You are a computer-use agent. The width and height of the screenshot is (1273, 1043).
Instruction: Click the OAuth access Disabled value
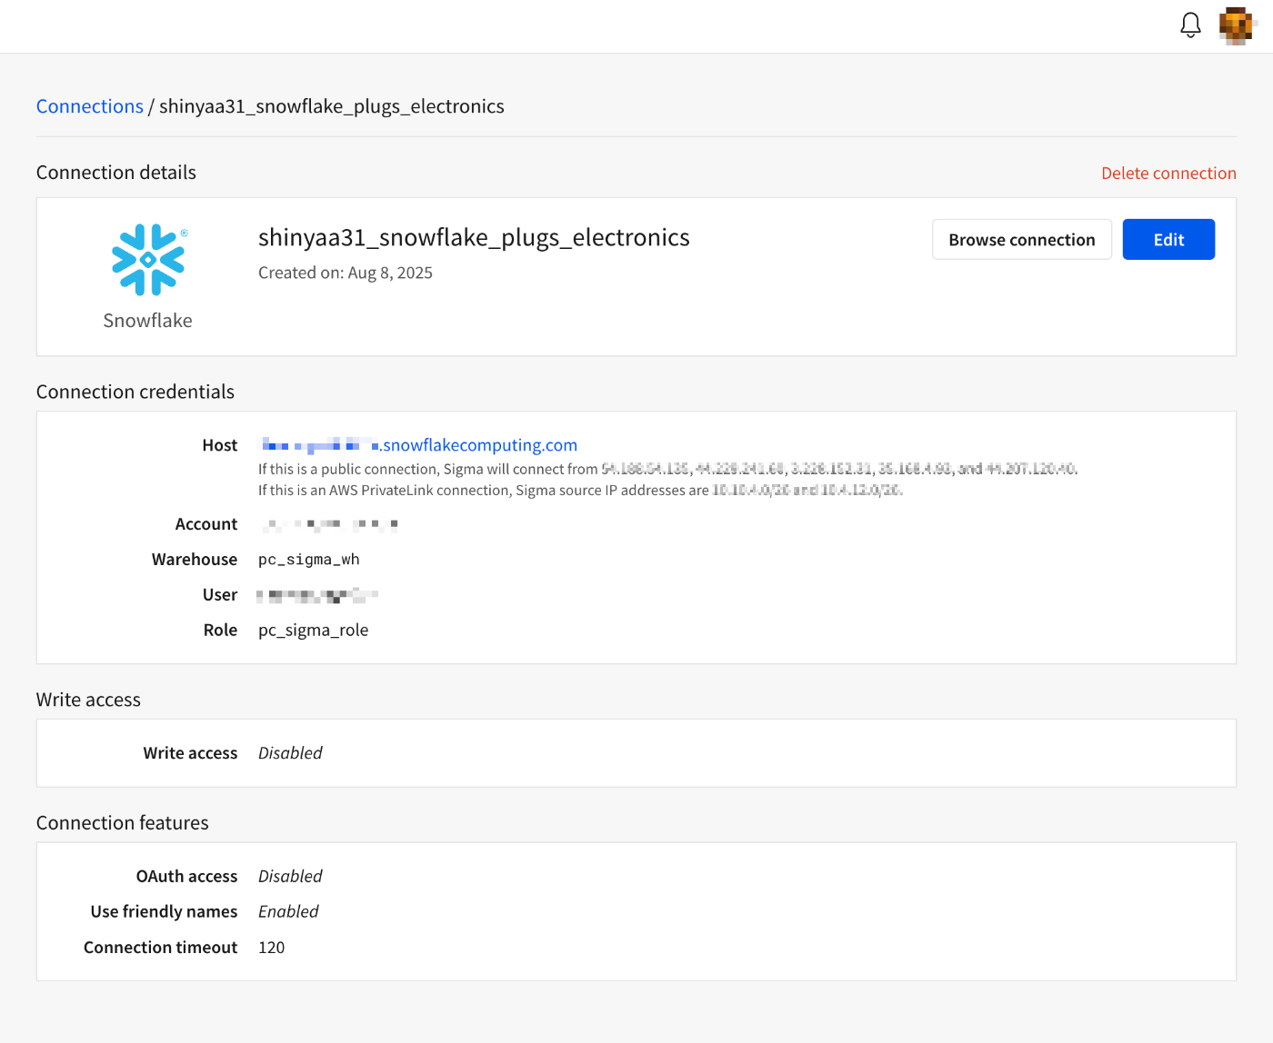(290, 877)
